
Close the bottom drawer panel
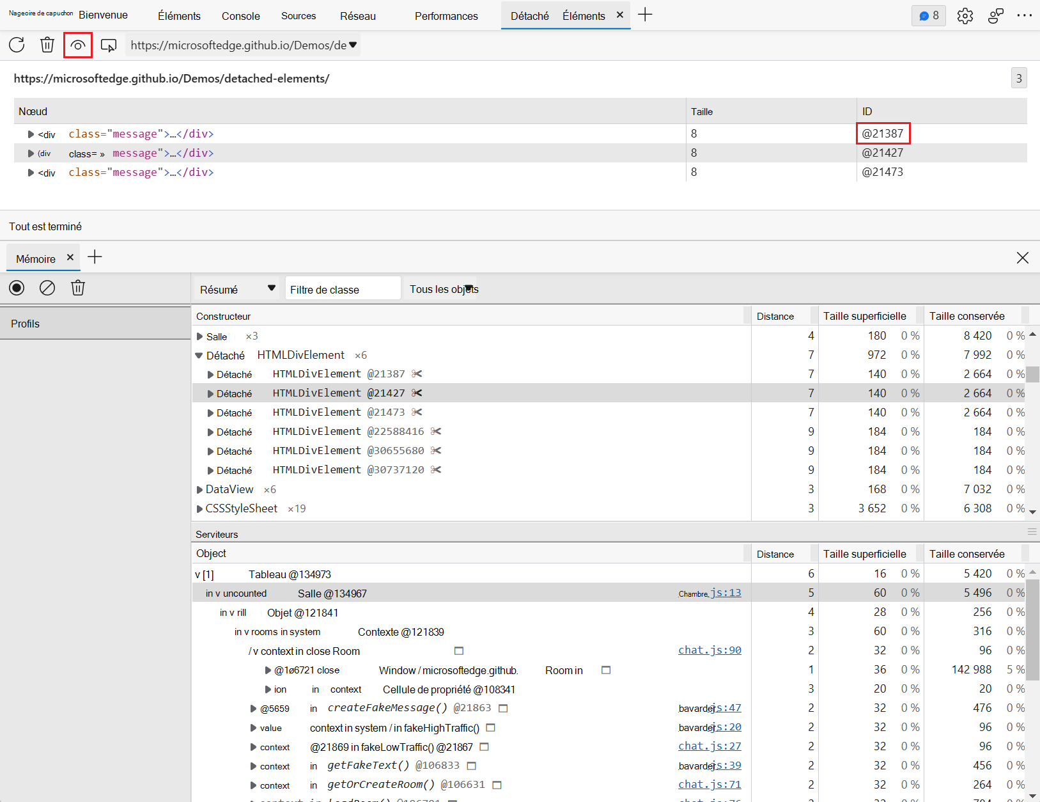pos(1023,258)
